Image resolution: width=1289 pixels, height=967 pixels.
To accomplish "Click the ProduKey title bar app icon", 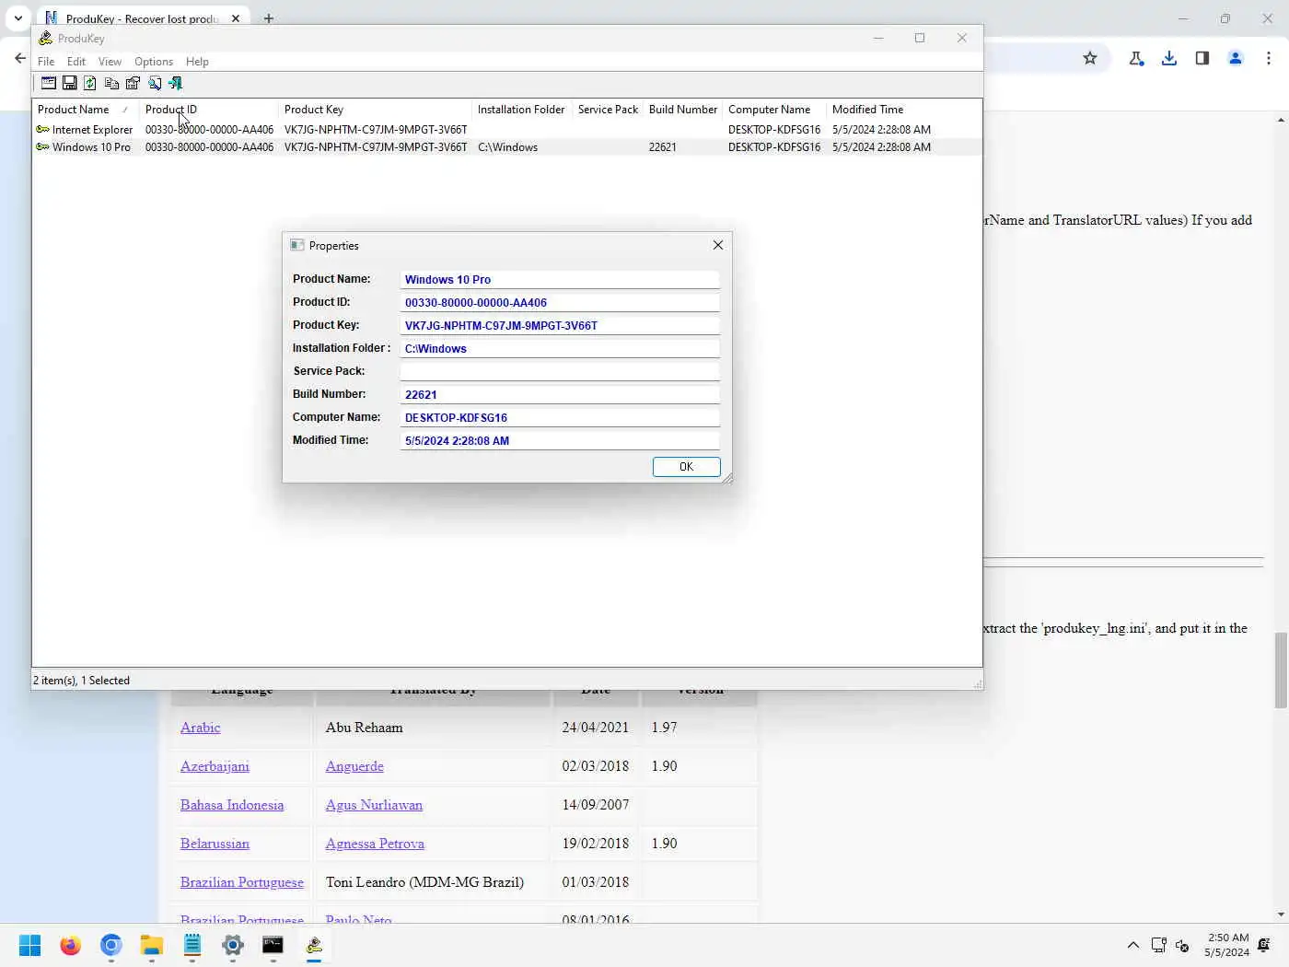I will coord(45,38).
